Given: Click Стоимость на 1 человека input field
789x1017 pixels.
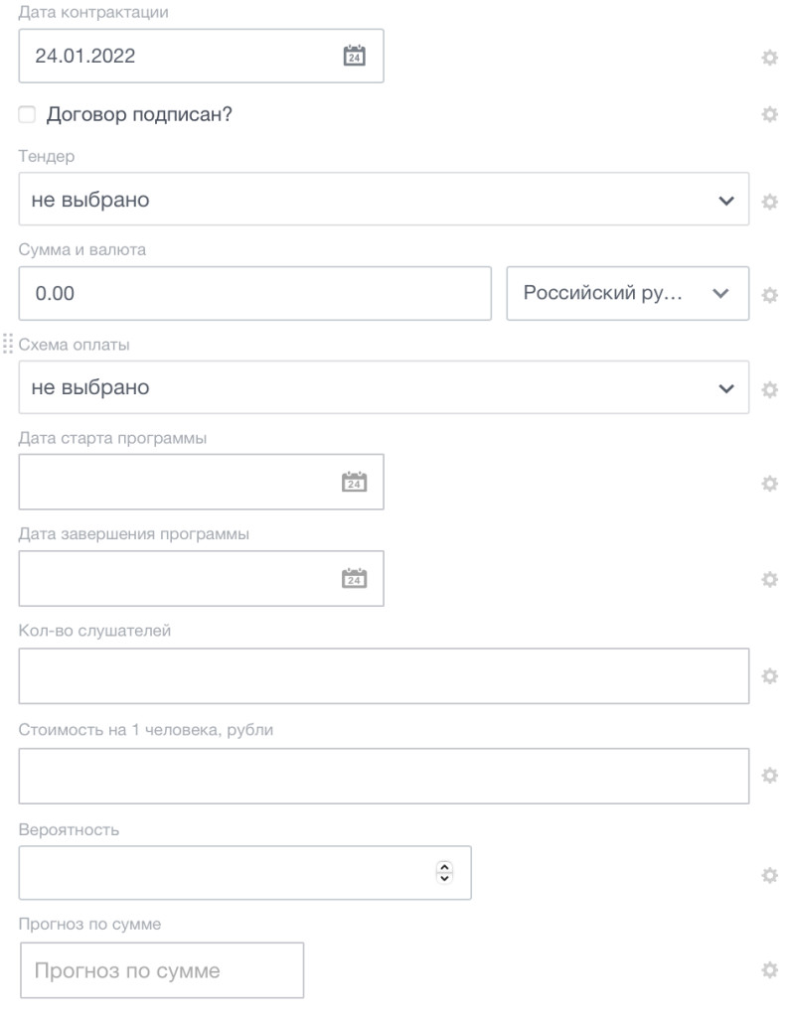Looking at the screenshot, I should (384, 775).
